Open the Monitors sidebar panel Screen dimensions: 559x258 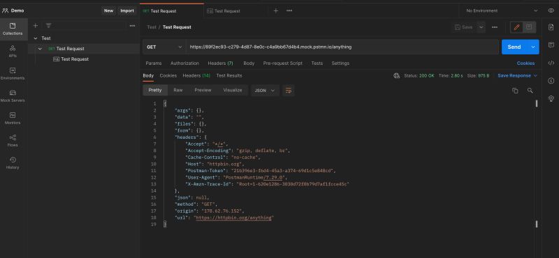click(13, 119)
